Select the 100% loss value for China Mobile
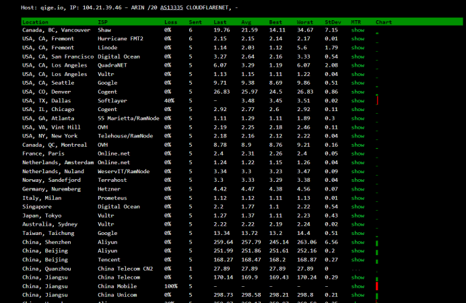The width and height of the screenshot is (466, 303). tap(170, 286)
